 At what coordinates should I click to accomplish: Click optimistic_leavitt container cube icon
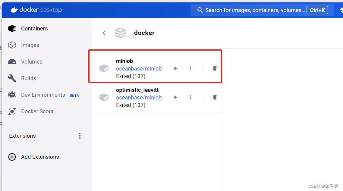click(x=104, y=97)
